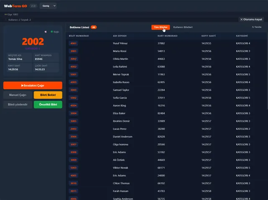This screenshot has width=268, height=200.
Task: Click the name Yusuf Yılmaz
Action: [120, 44]
